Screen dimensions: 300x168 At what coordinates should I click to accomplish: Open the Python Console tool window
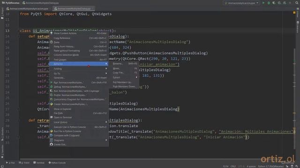(x=57, y=163)
